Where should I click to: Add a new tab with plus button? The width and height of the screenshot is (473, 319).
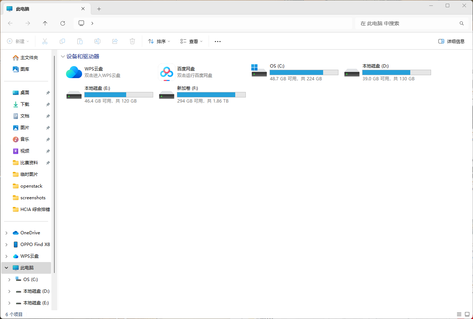[x=99, y=9]
